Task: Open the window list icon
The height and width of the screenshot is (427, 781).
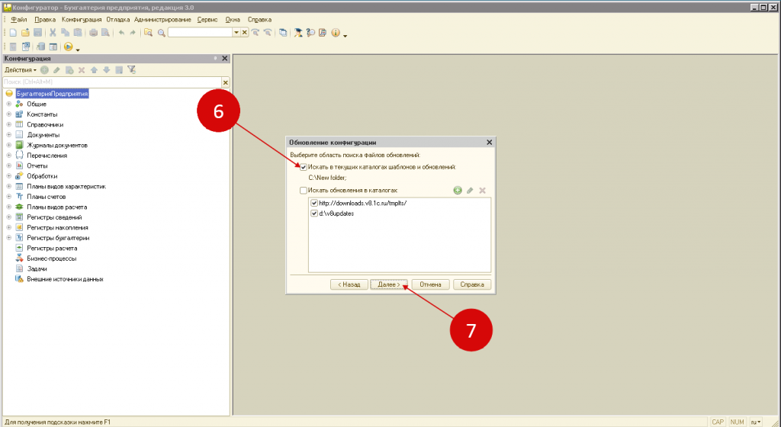Action: [x=283, y=33]
